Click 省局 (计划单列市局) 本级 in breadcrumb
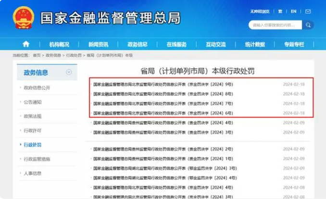Viewport: 326px width, 199px height. [110, 55]
